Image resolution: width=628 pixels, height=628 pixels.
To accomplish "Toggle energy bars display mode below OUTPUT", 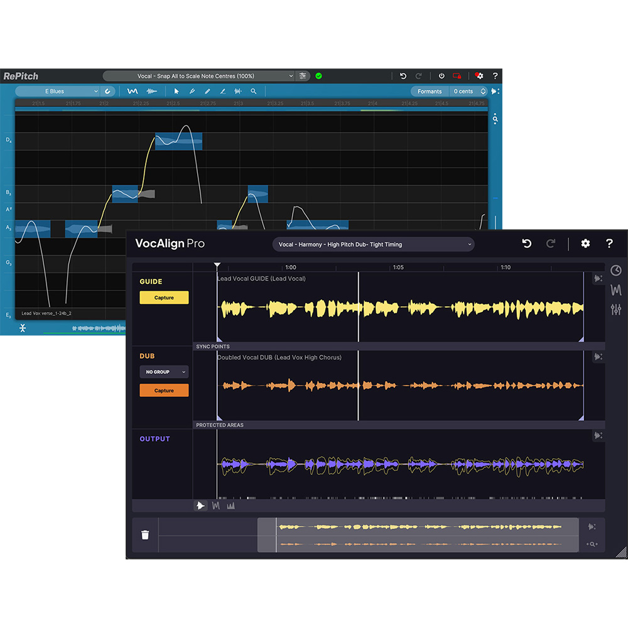I will pos(230,506).
